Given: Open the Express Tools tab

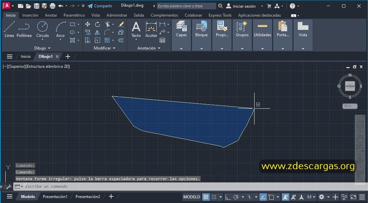Looking at the screenshot, I should [220, 15].
